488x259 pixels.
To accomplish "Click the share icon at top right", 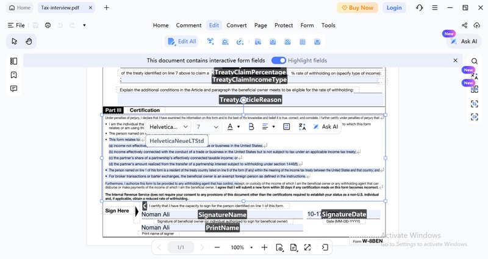I will [x=464, y=25].
